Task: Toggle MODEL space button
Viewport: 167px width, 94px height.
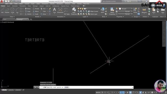Action: pyautogui.click(x=98, y=92)
